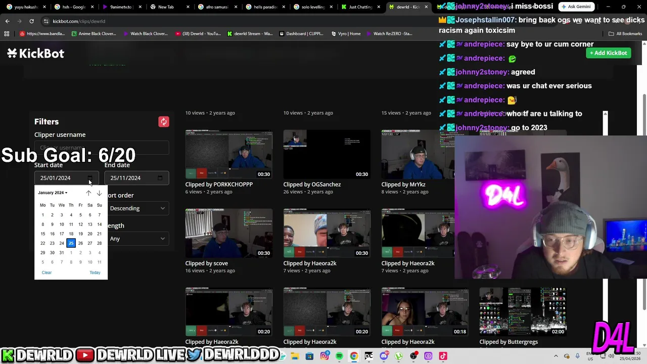Switch to the hells paradise tab

point(264,7)
